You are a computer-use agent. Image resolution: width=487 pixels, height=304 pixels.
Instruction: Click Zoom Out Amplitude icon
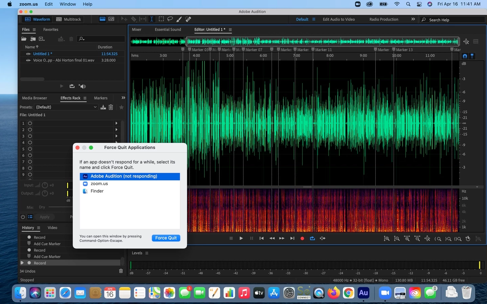[397, 238]
